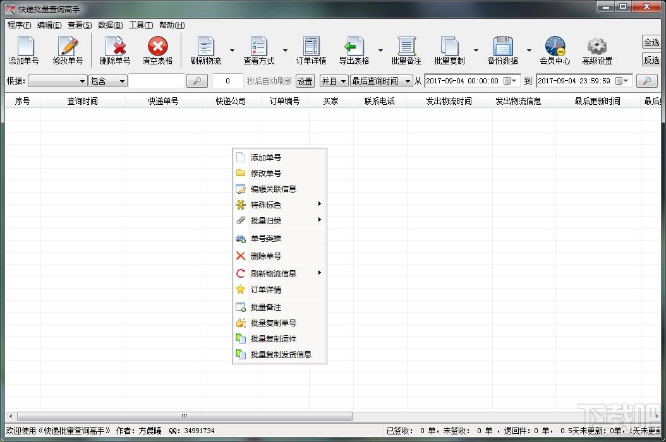The height and width of the screenshot is (442, 666).
Task: Expand the 刷新物流 dropdown arrow
Action: tap(232, 50)
